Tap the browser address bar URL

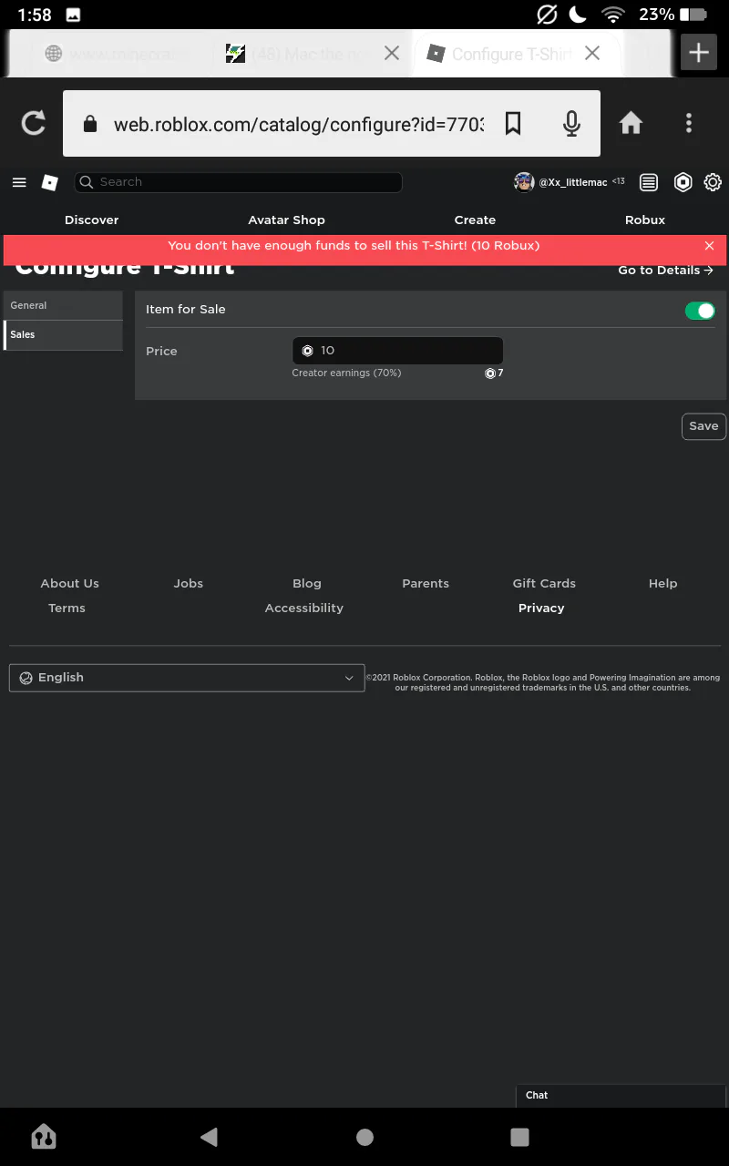coord(298,124)
